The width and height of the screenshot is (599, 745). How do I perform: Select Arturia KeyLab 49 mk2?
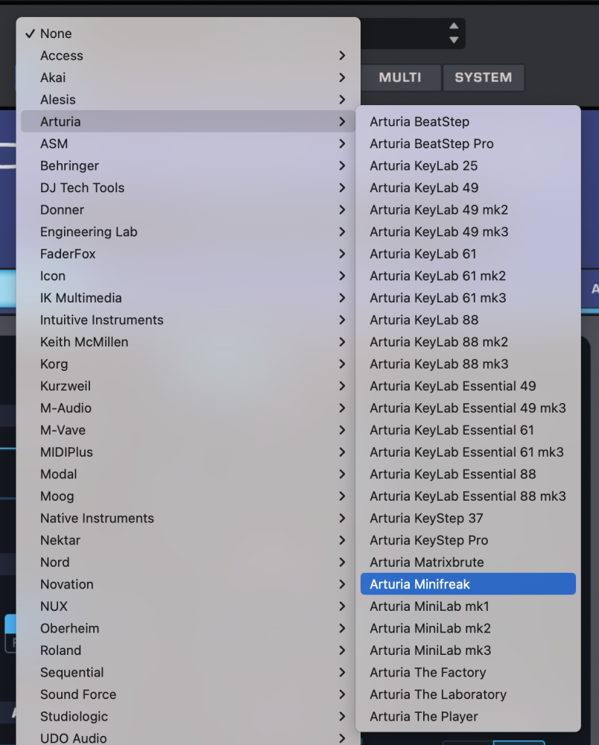click(468, 209)
